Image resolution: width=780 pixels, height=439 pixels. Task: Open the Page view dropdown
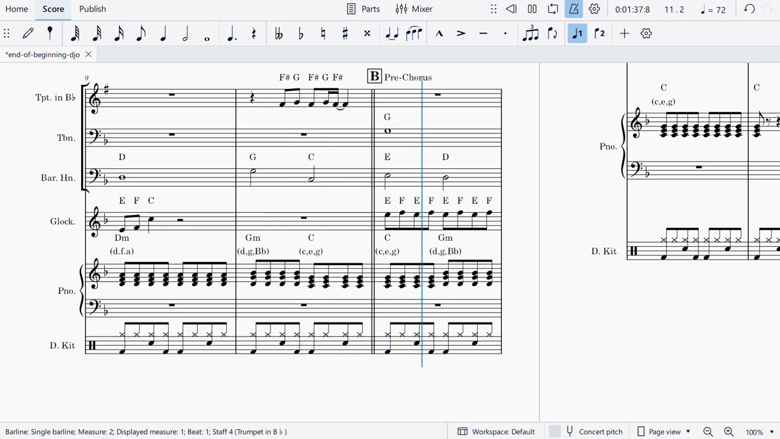(x=664, y=432)
